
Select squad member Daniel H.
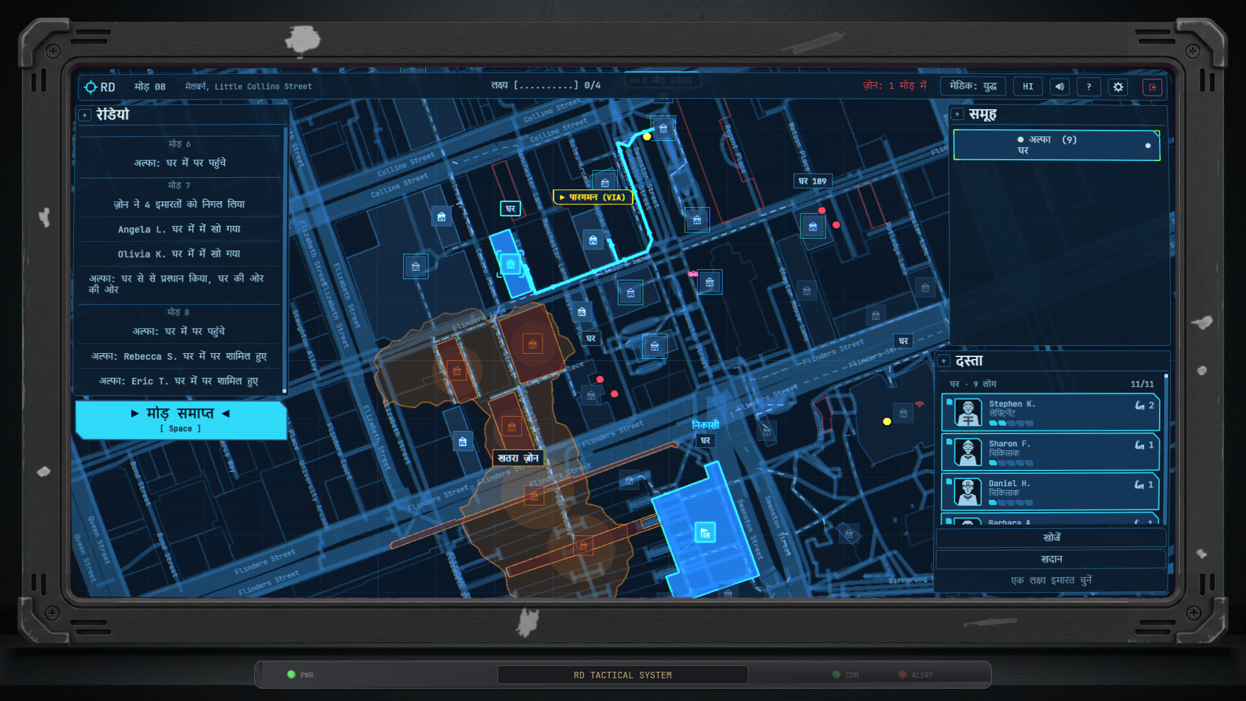pyautogui.click(x=1050, y=491)
